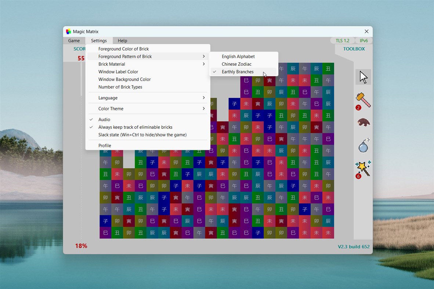The image size is (434, 289).
Task: Select the arrow cursor tool in the toolbox
Action: (x=363, y=77)
